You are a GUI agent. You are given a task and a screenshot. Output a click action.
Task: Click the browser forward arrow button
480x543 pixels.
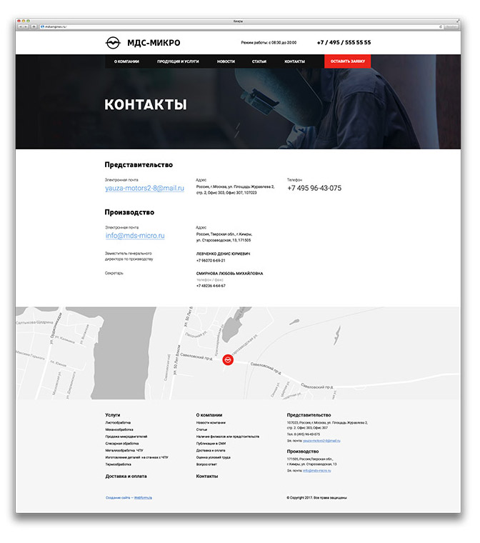26,26
